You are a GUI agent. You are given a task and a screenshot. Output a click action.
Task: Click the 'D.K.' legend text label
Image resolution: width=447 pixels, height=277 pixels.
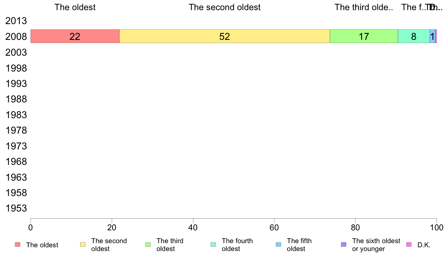pyautogui.click(x=424, y=245)
